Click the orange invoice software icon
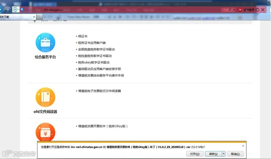This screenshot has width=271, height=159. coord(45,132)
